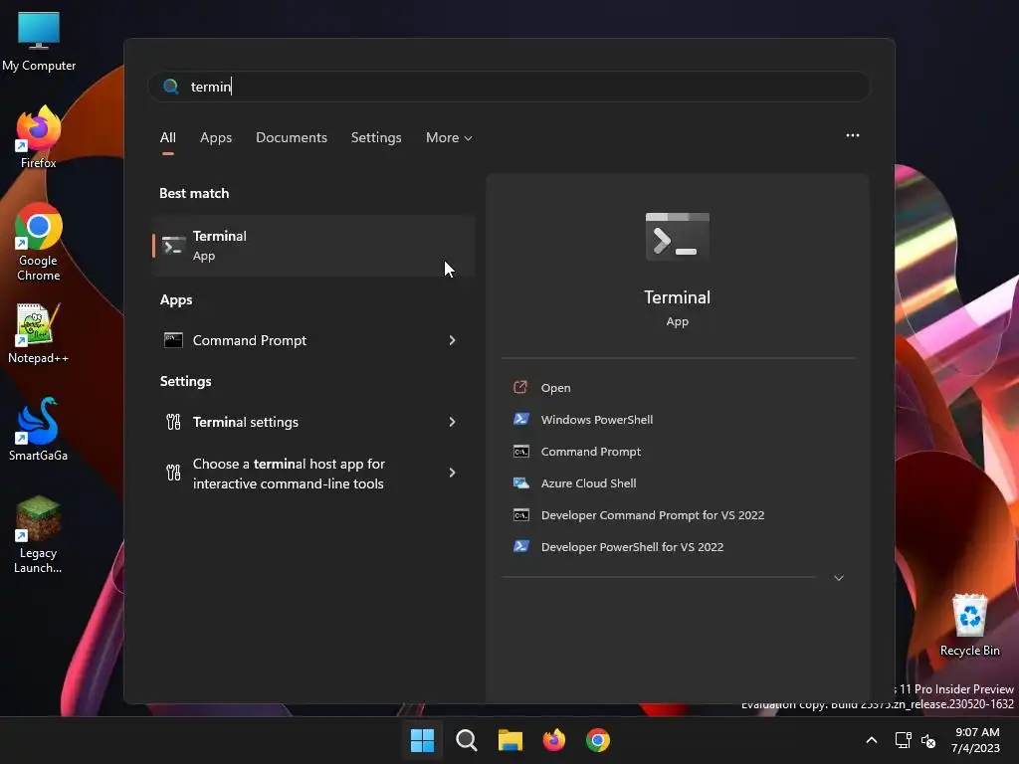The width and height of the screenshot is (1019, 764).
Task: Click the Developer Command Prompt for VS 2022 icon
Action: (521, 515)
